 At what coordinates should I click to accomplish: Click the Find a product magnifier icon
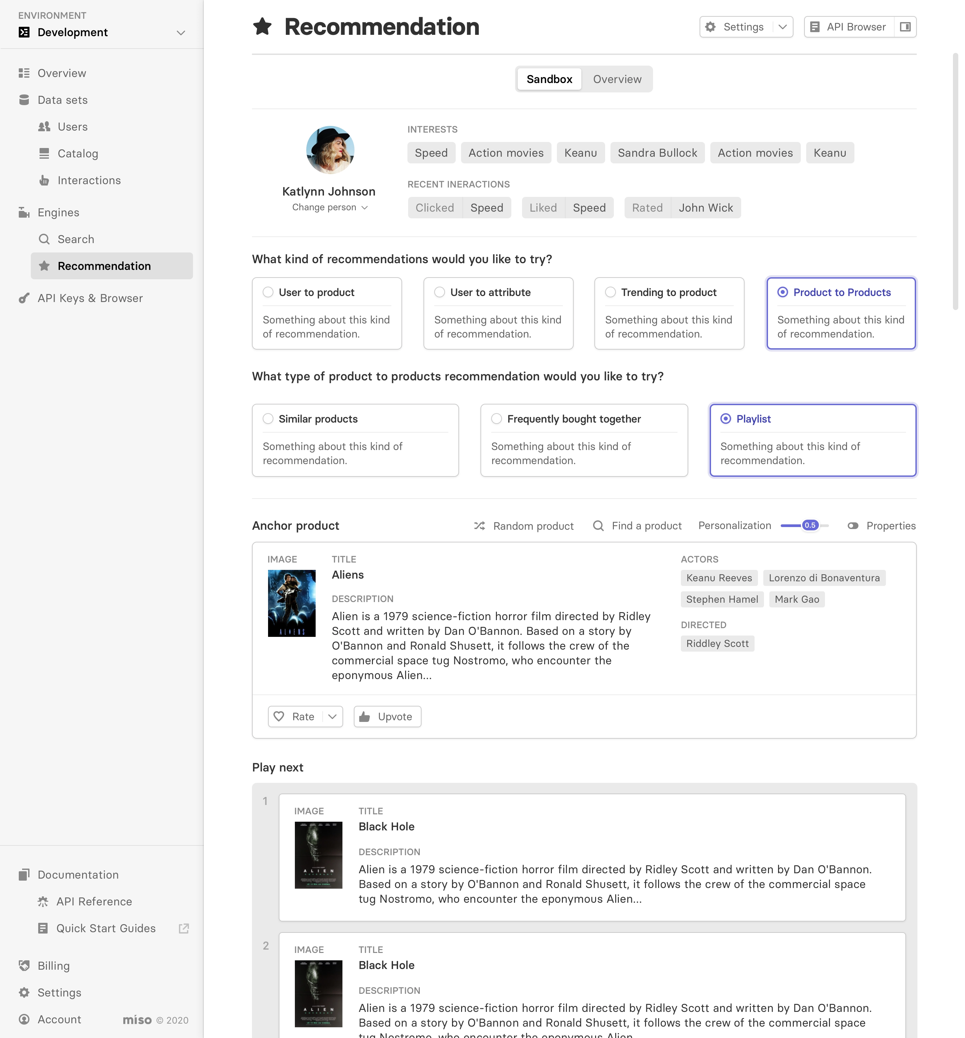(598, 525)
